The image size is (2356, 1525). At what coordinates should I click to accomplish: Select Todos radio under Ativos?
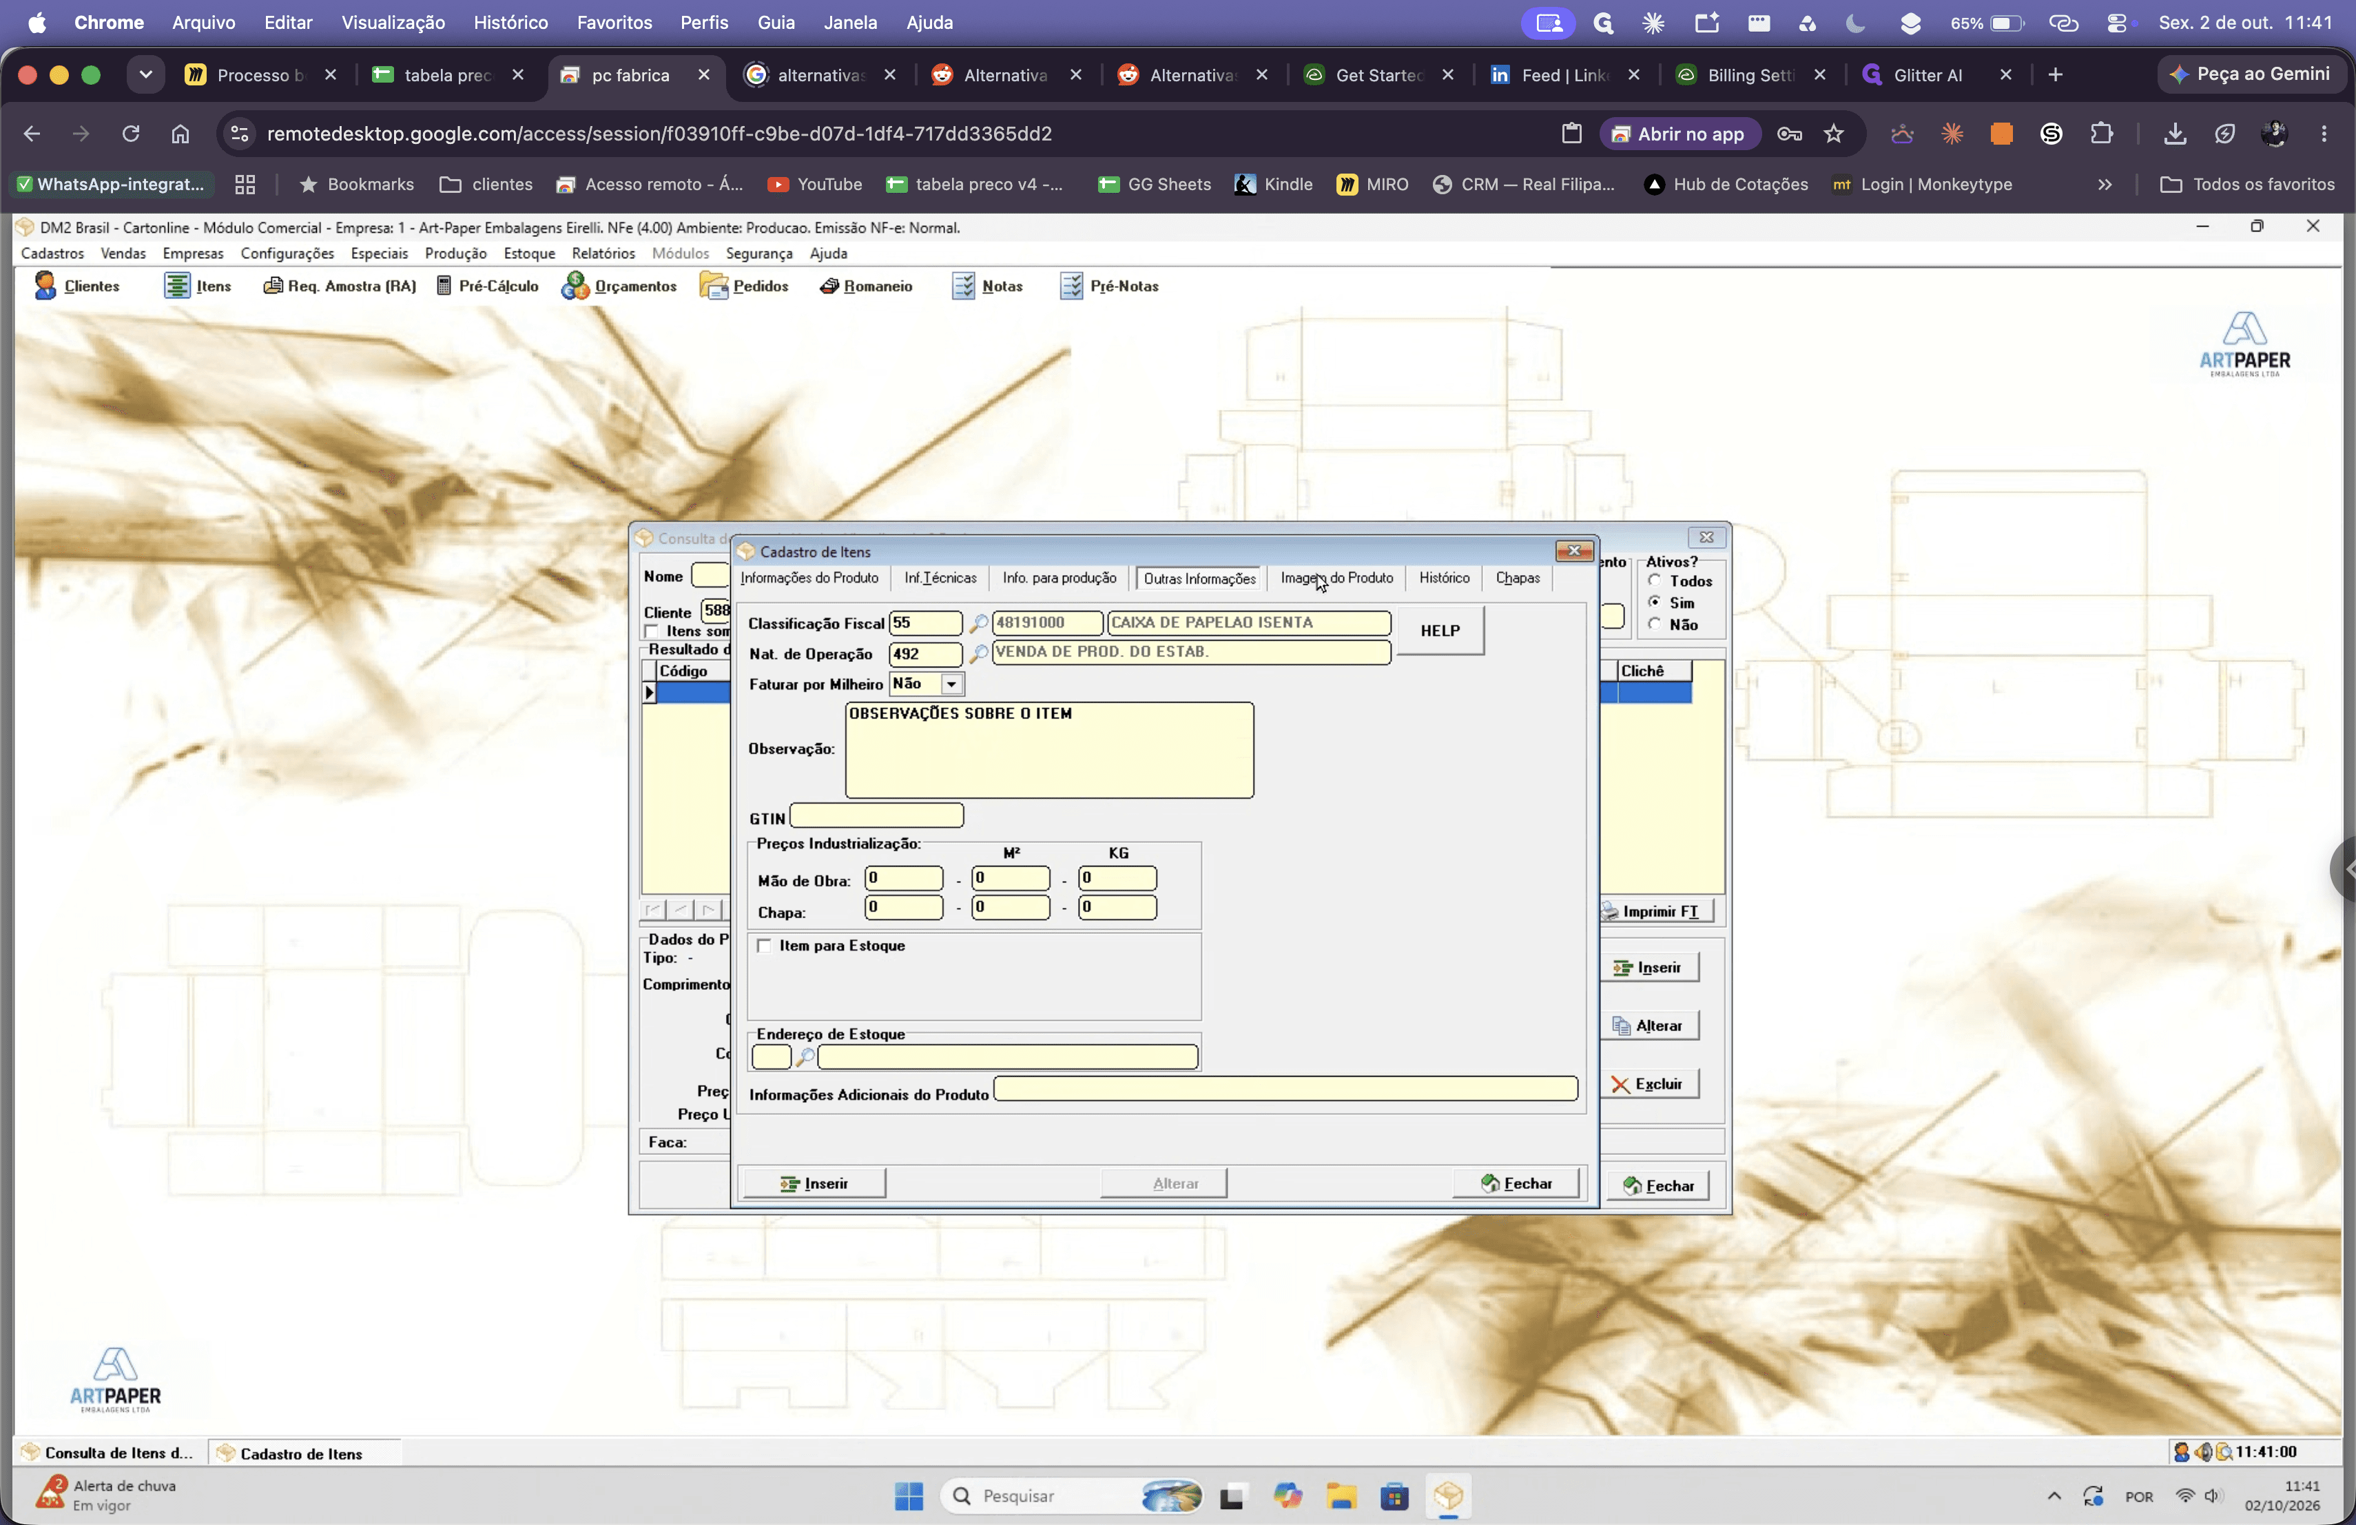tap(1654, 581)
